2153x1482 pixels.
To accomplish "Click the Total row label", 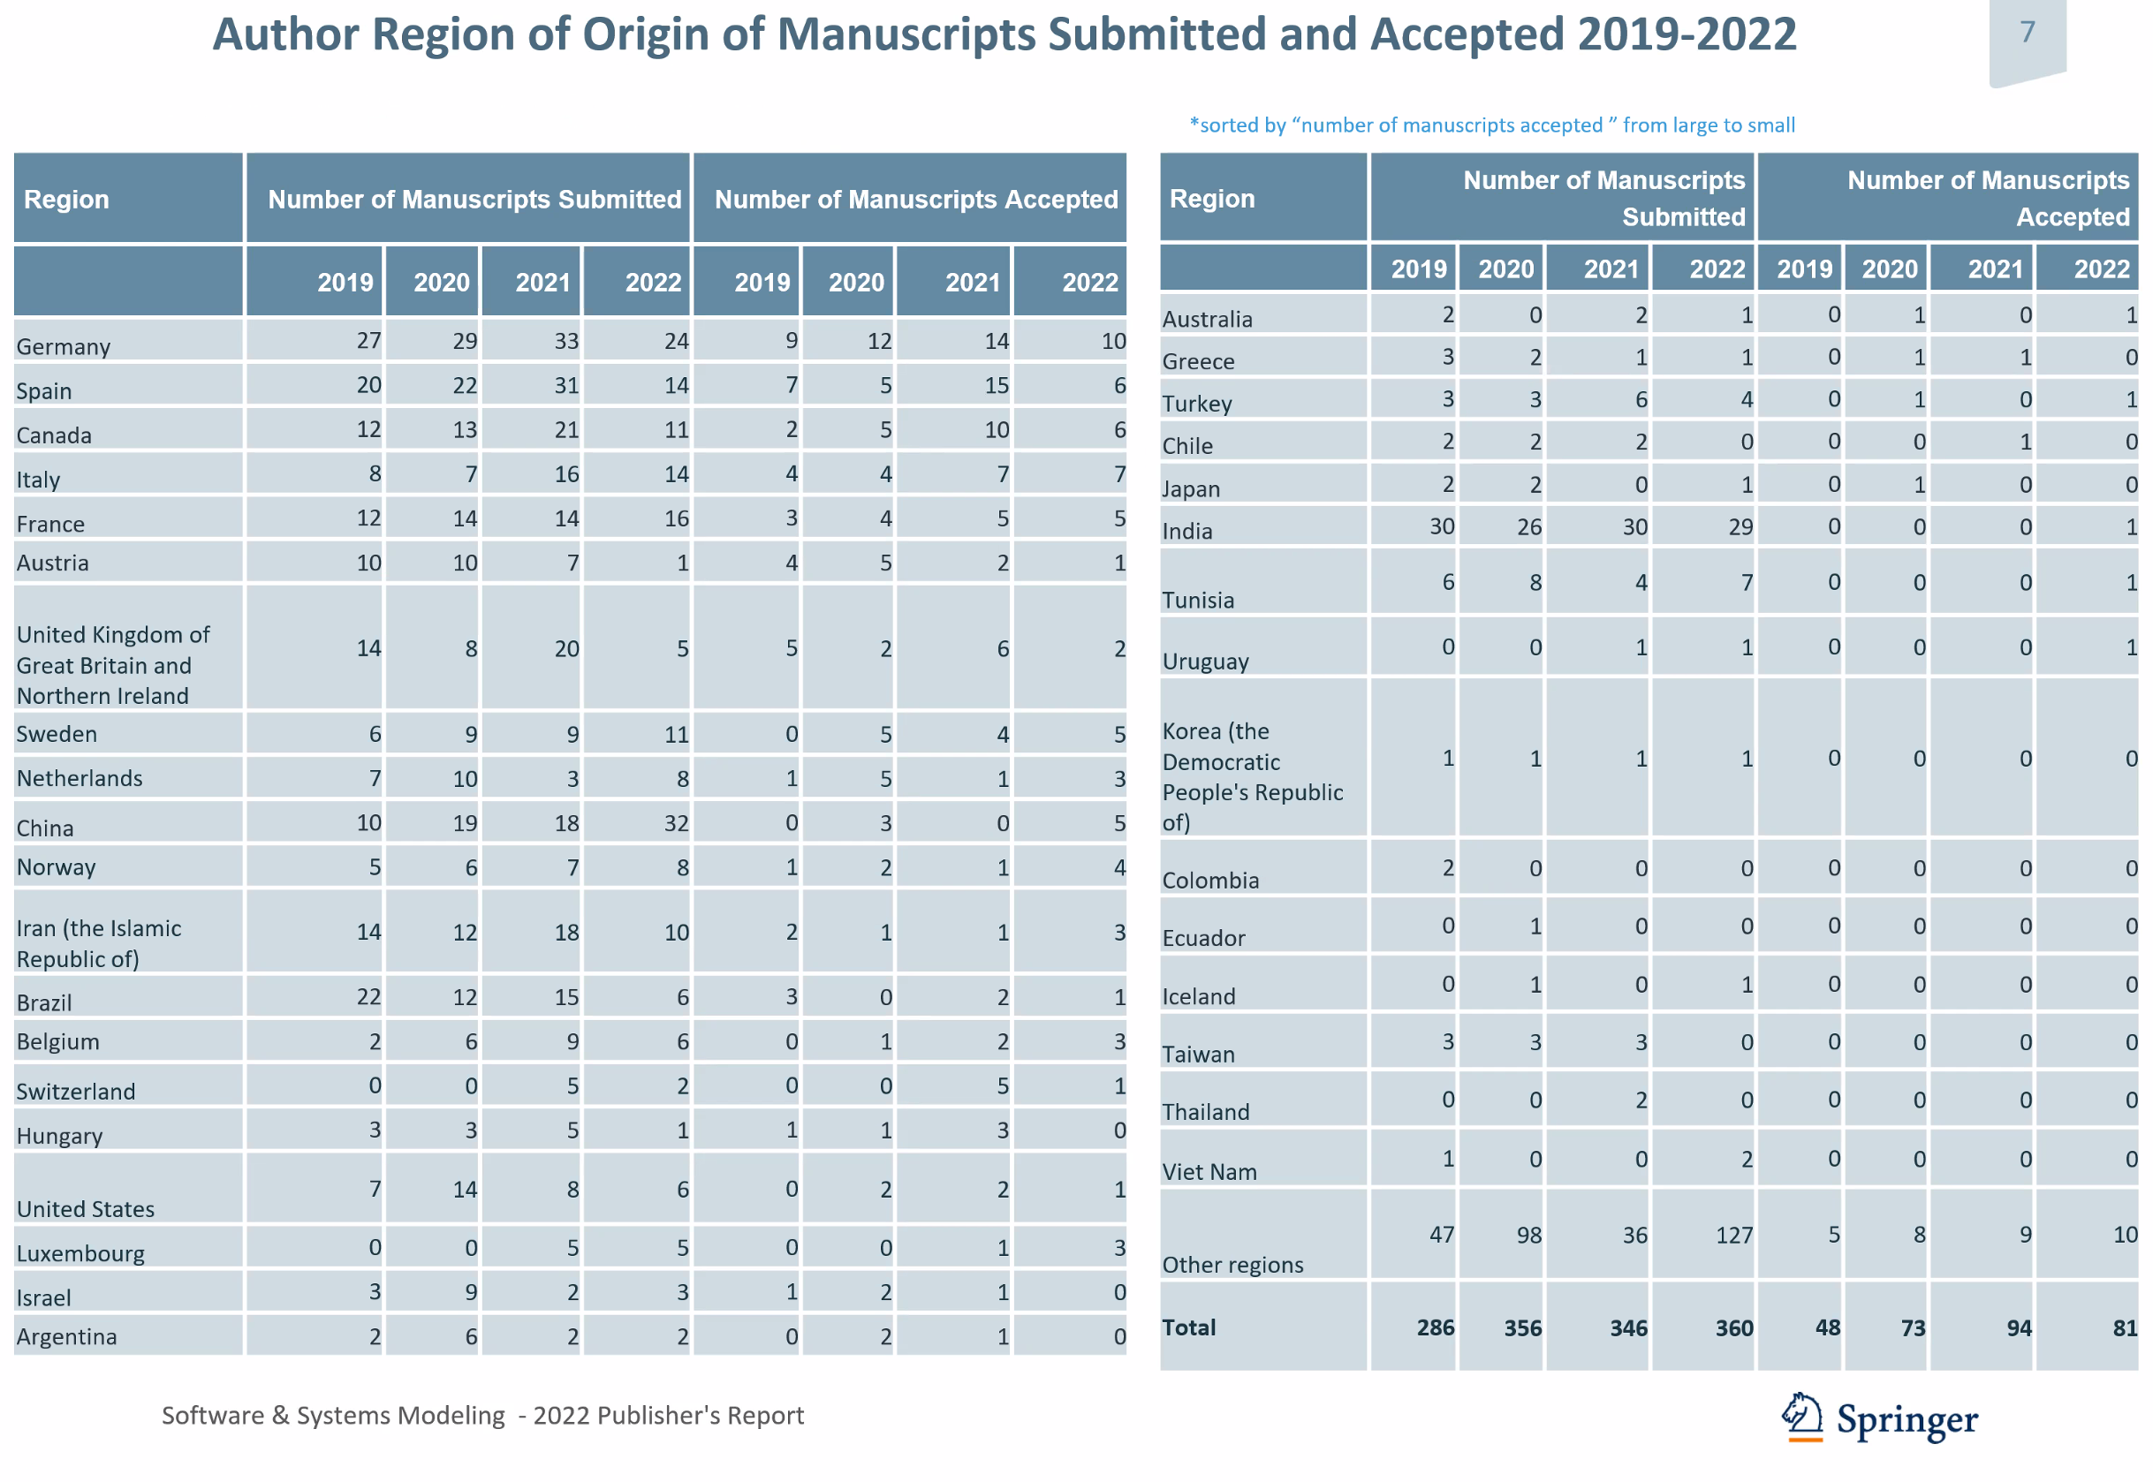I will tap(1188, 1327).
